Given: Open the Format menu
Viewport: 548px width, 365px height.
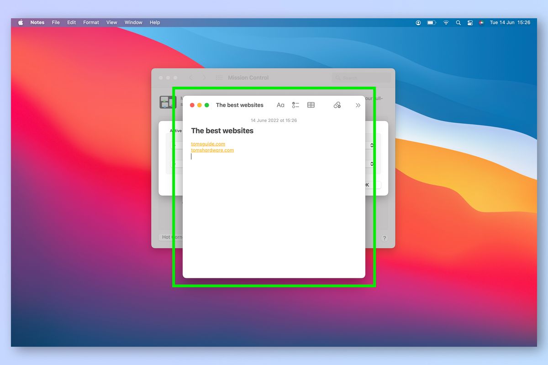Looking at the screenshot, I should coord(91,22).
